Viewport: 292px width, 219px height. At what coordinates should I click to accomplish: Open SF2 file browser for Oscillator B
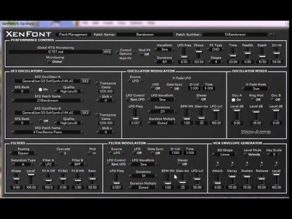tap(85, 113)
